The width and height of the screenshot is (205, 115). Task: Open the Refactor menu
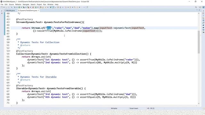tap(18, 4)
